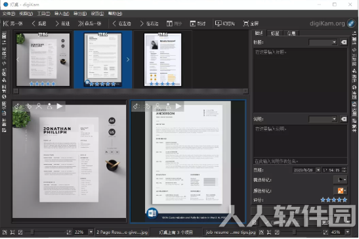Click the time spinner arrows
The height and width of the screenshot is (239, 359).
(x=344, y=170)
